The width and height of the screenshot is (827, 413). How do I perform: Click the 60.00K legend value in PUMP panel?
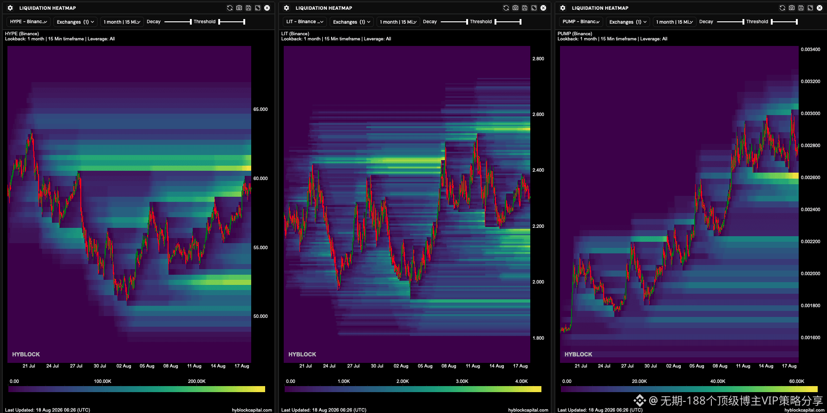click(797, 381)
